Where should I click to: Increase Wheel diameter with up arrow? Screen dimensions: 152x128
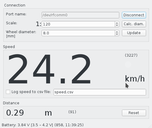pos(117,32)
